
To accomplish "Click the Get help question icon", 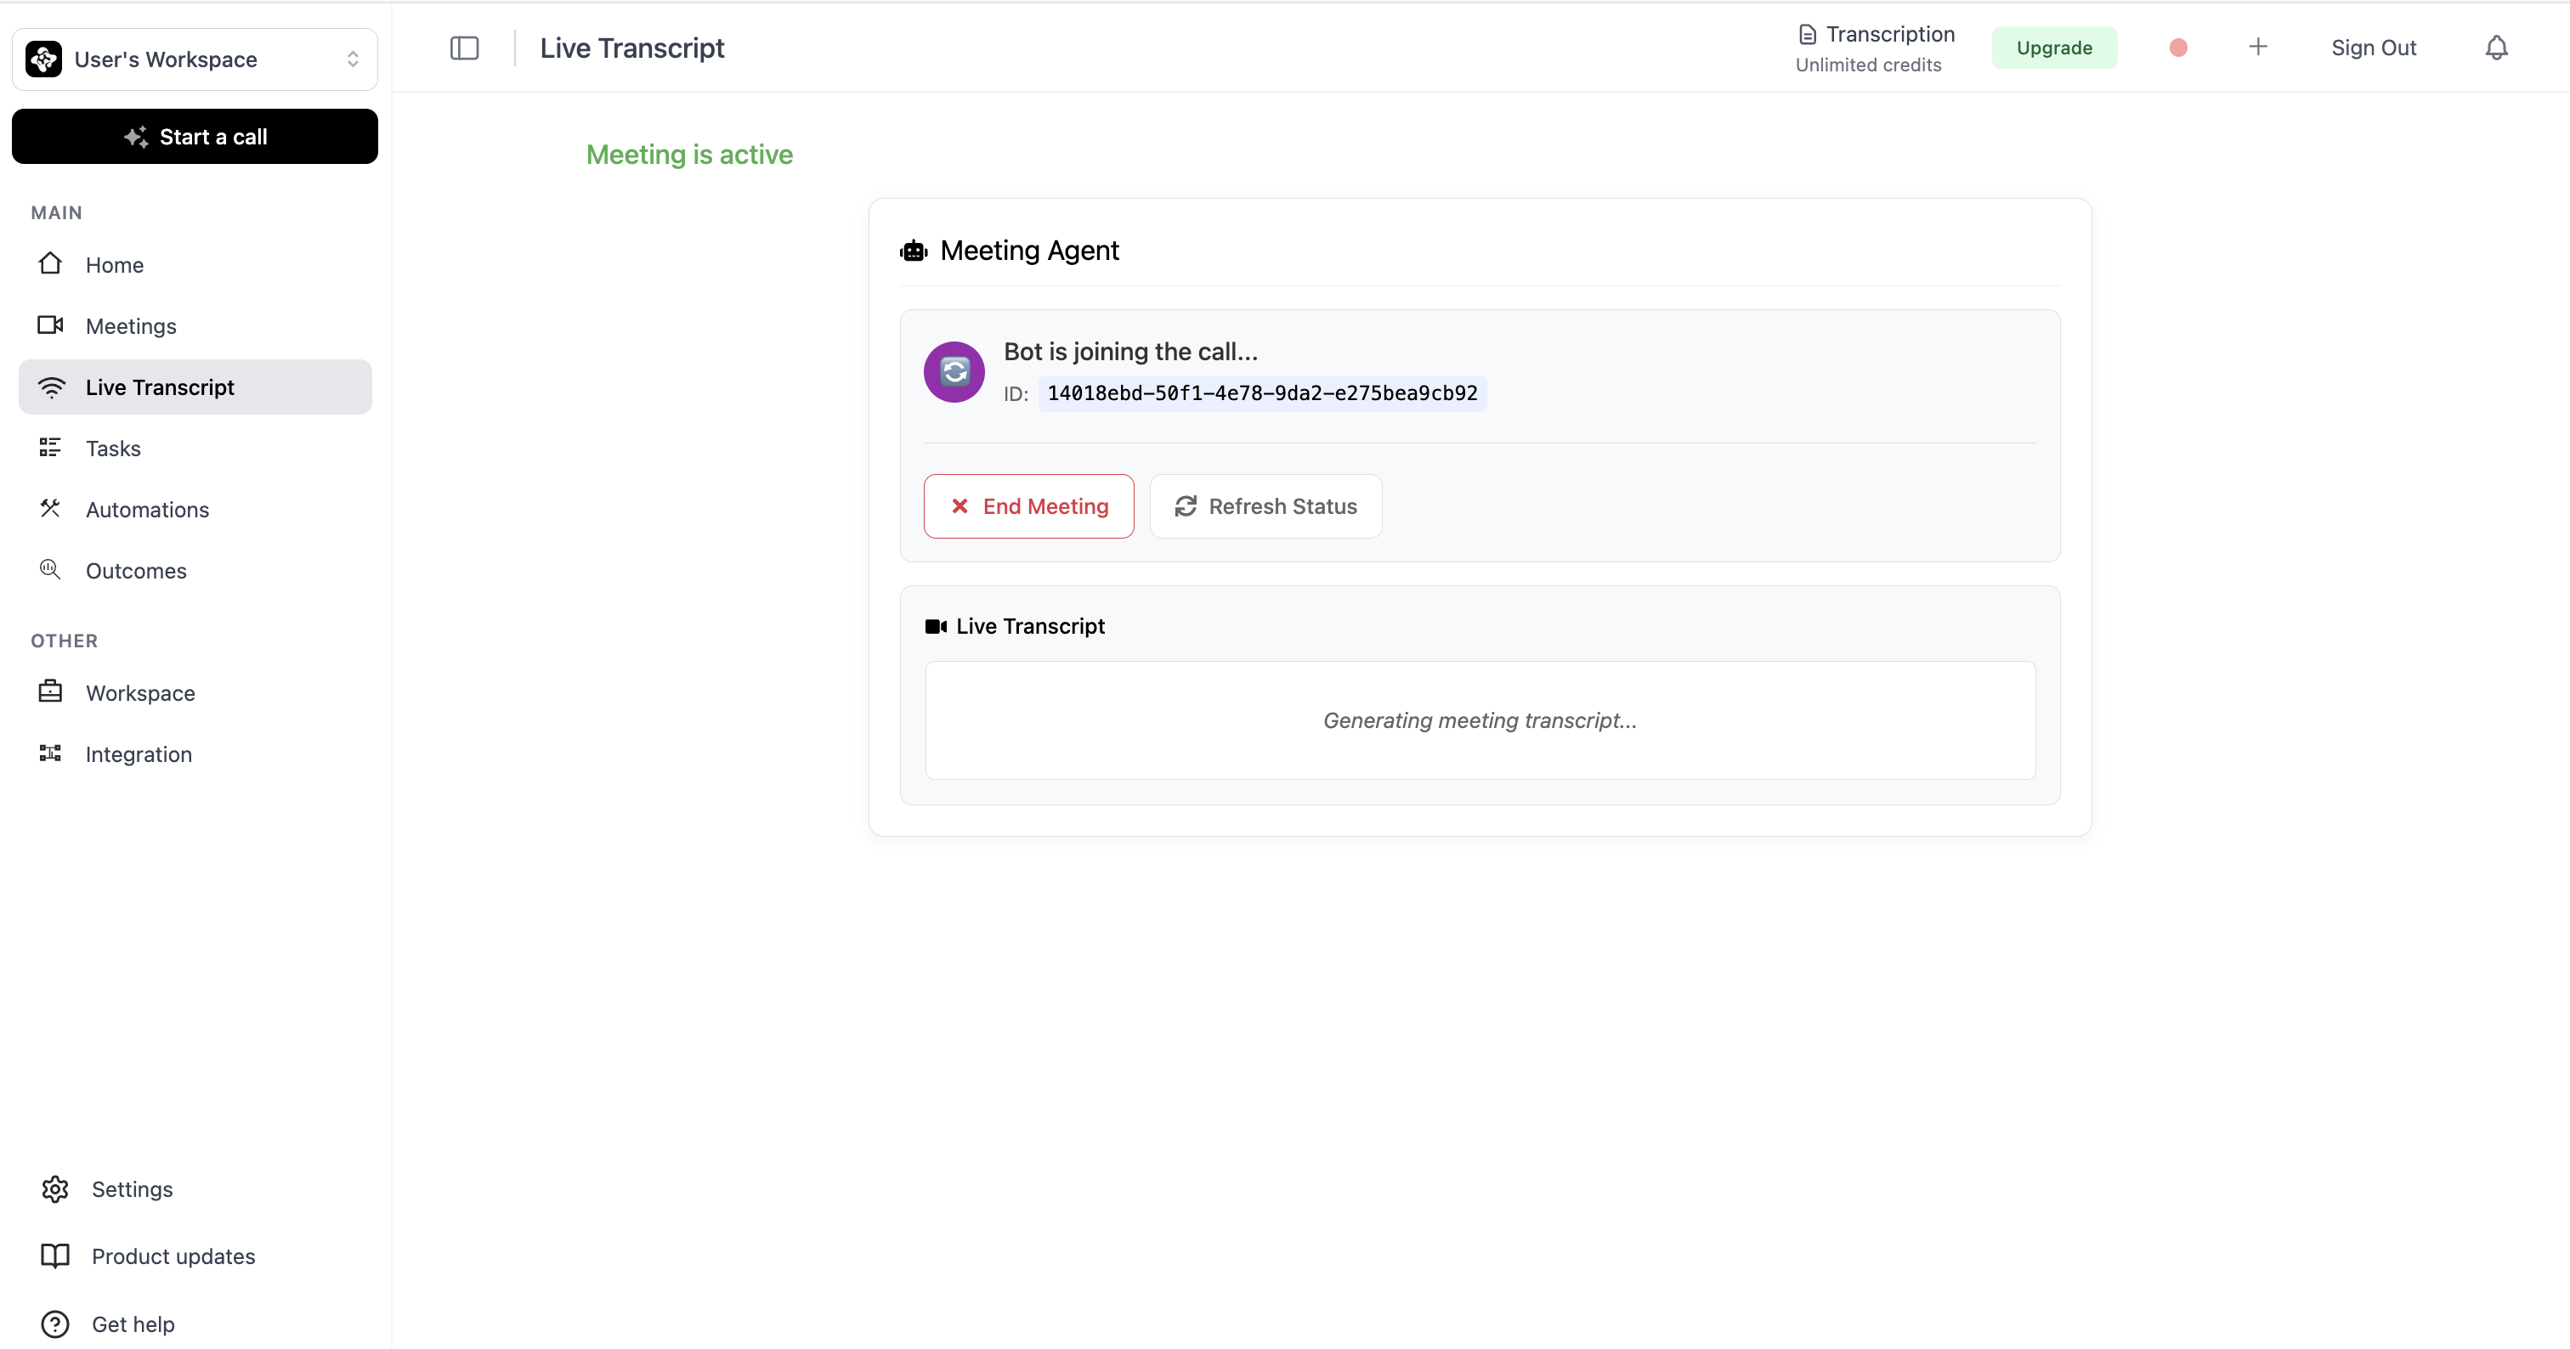I will coord(55,1323).
